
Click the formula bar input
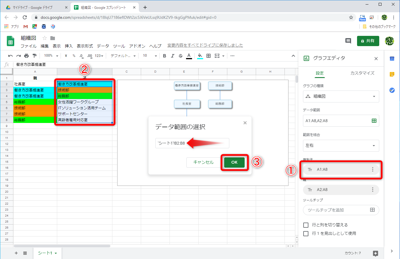[x=155, y=65]
